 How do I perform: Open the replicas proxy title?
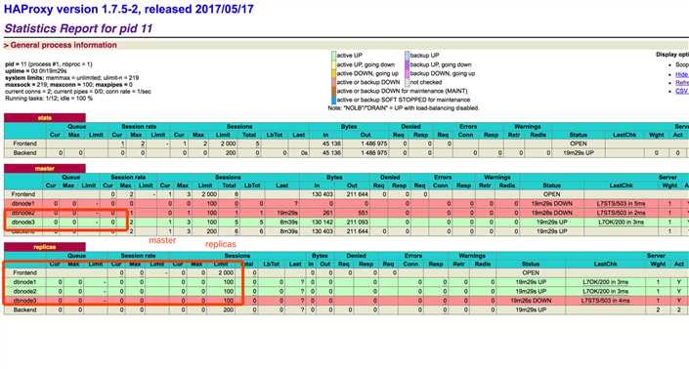tap(45, 247)
